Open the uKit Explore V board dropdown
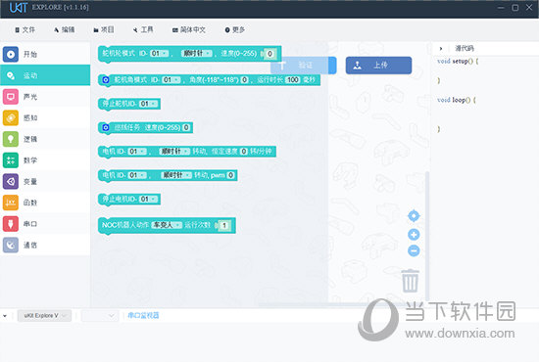Viewport: 539px width, 362px height. [44, 316]
